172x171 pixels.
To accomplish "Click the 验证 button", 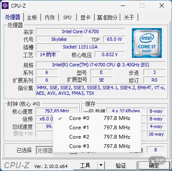I will (121, 165).
